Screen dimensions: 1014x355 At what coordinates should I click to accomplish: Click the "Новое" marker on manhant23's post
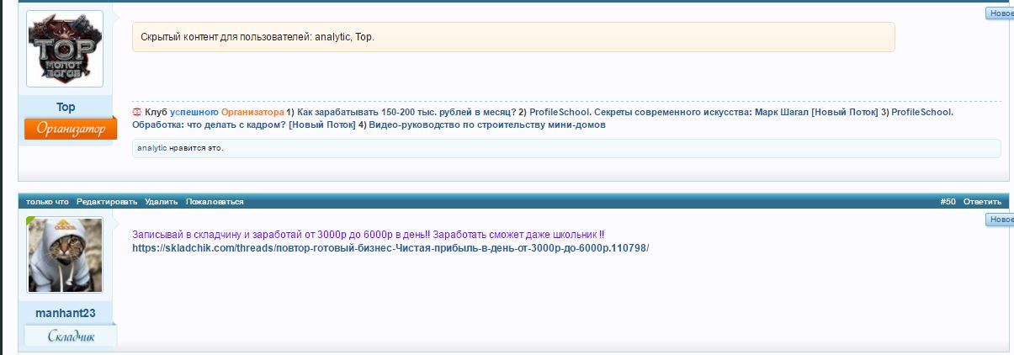click(1001, 220)
